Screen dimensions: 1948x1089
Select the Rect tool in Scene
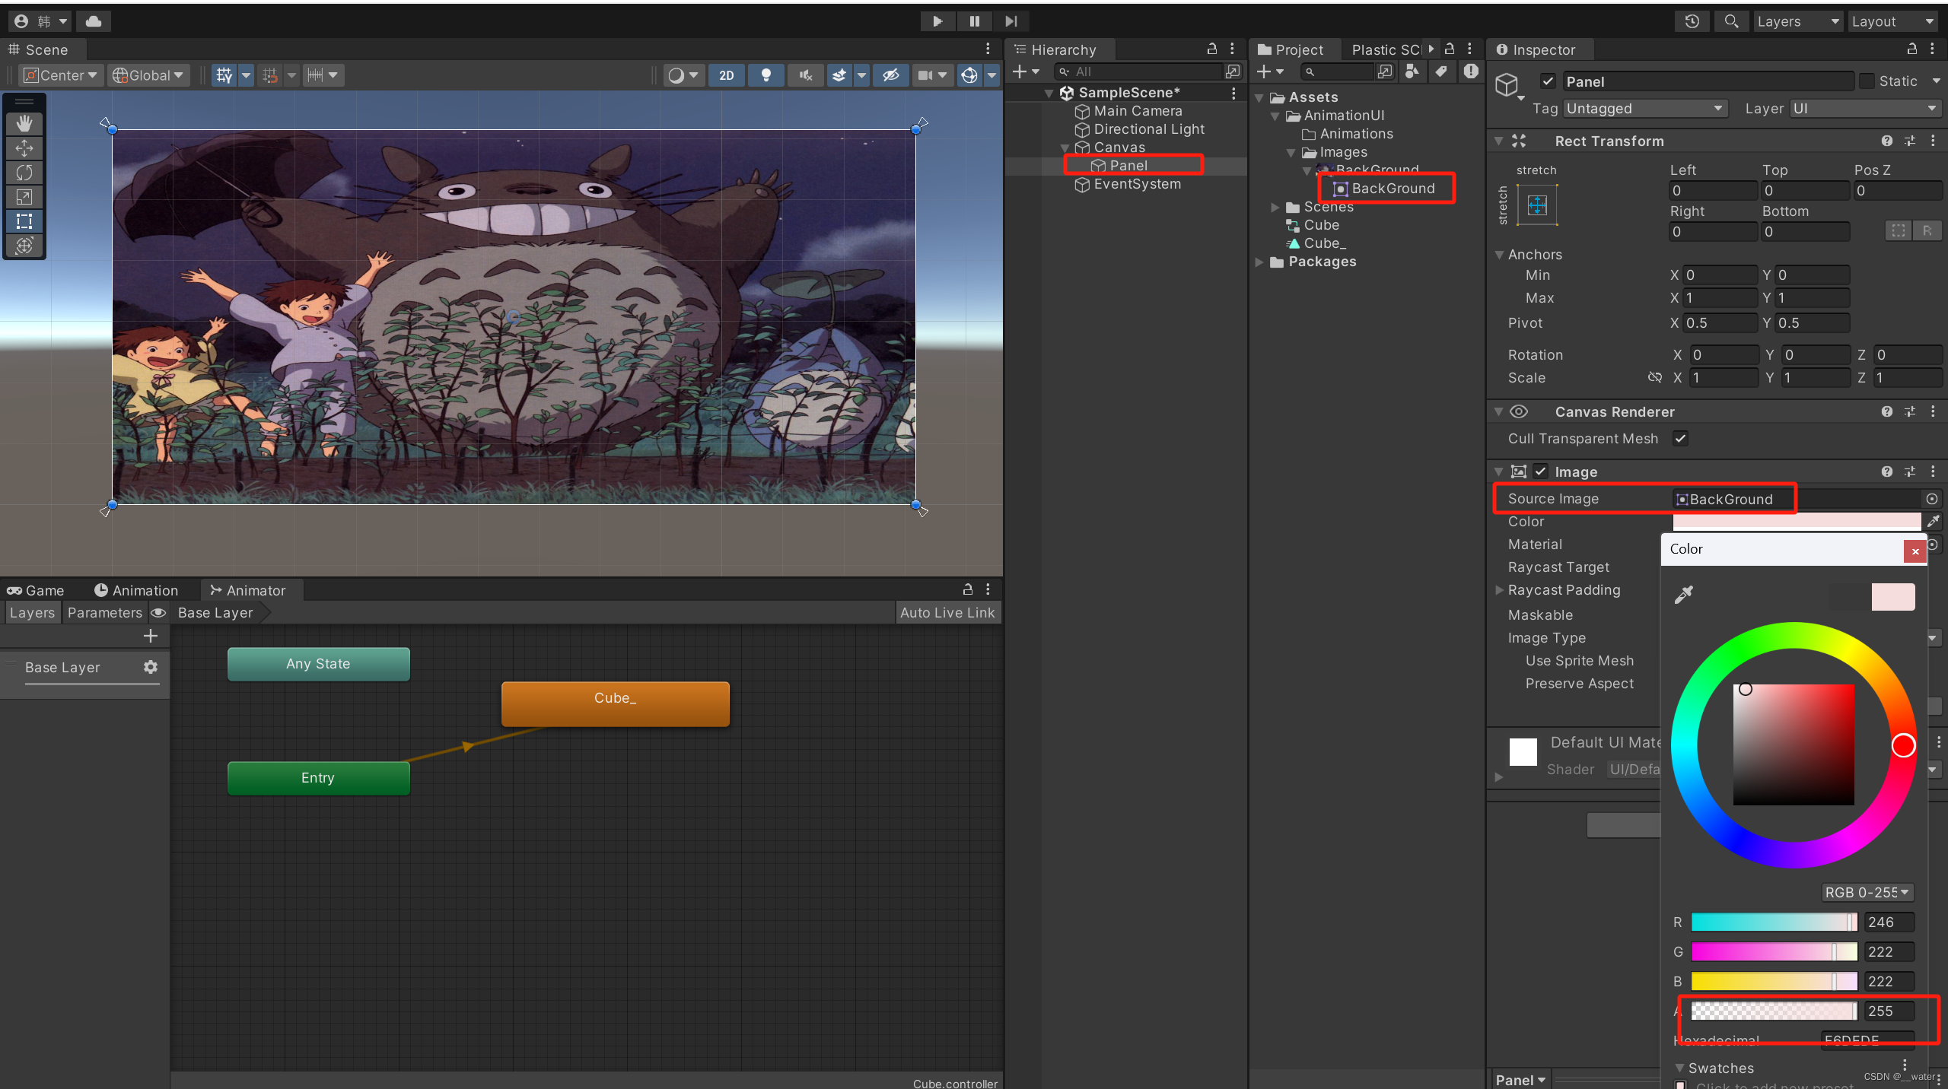(24, 221)
